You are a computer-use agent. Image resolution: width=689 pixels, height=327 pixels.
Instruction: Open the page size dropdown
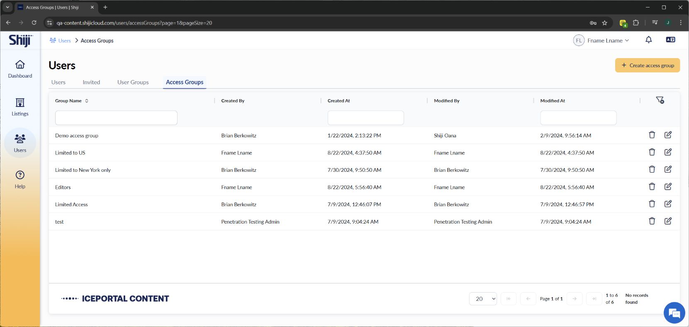click(x=483, y=299)
